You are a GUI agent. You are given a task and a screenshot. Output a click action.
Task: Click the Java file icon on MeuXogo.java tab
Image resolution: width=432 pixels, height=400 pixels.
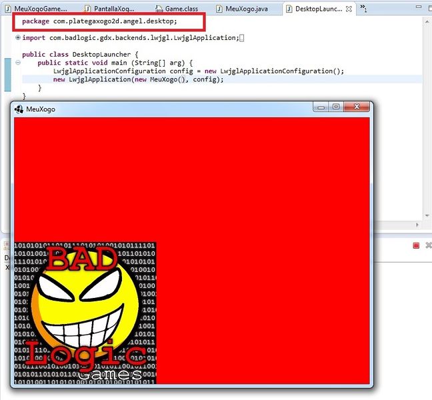(219, 9)
